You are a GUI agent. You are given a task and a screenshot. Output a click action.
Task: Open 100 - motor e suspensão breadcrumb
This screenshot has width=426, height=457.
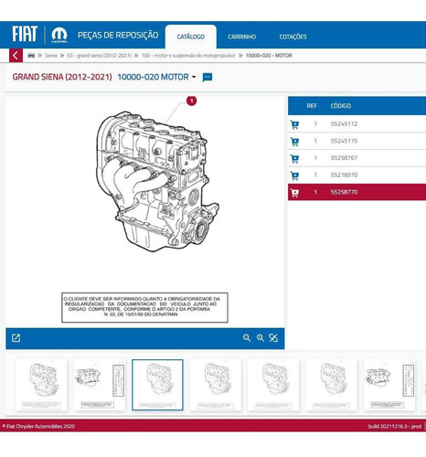click(x=188, y=56)
